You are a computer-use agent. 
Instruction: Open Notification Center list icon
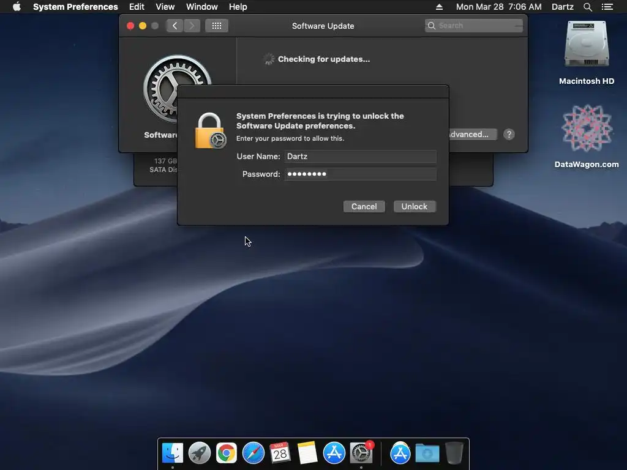click(x=607, y=7)
